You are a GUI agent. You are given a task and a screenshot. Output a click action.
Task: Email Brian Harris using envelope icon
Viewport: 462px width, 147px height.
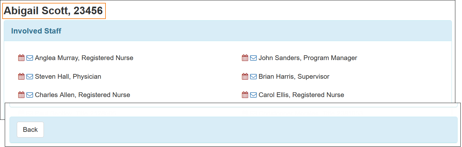[253, 76]
